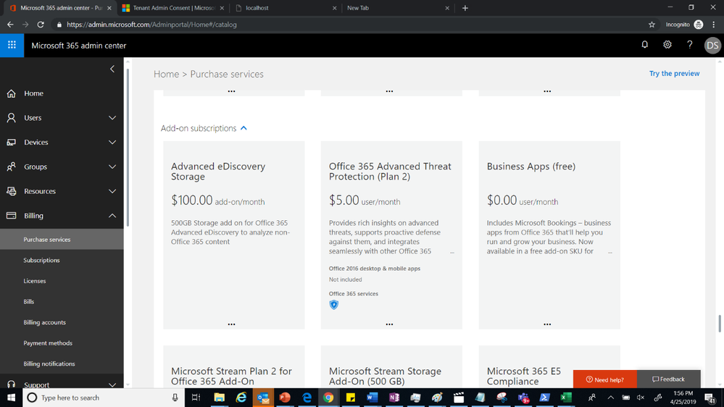Open Outlook from the taskbar

pos(263,398)
